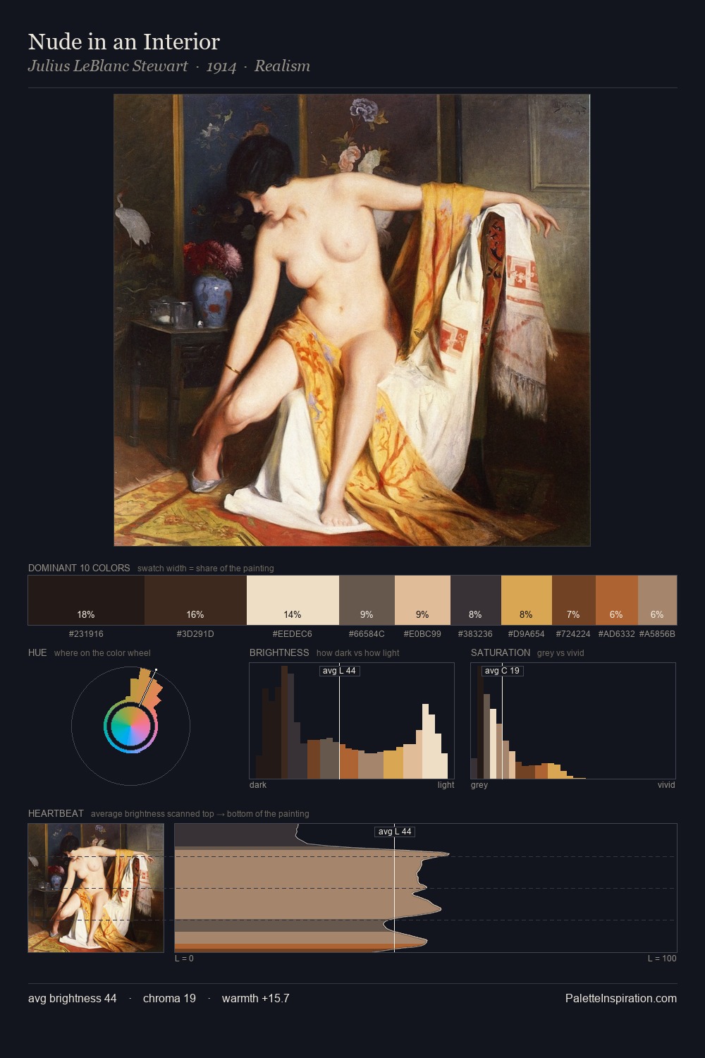The image size is (705, 1058).
Task: Click the 'Realism' style label
Action: point(282,66)
